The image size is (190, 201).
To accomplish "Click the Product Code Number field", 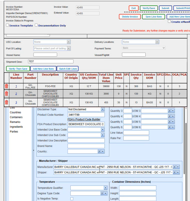I will [x=86, y=115].
